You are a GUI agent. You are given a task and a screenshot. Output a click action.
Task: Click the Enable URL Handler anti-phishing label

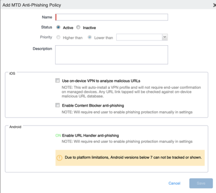(x=90, y=135)
